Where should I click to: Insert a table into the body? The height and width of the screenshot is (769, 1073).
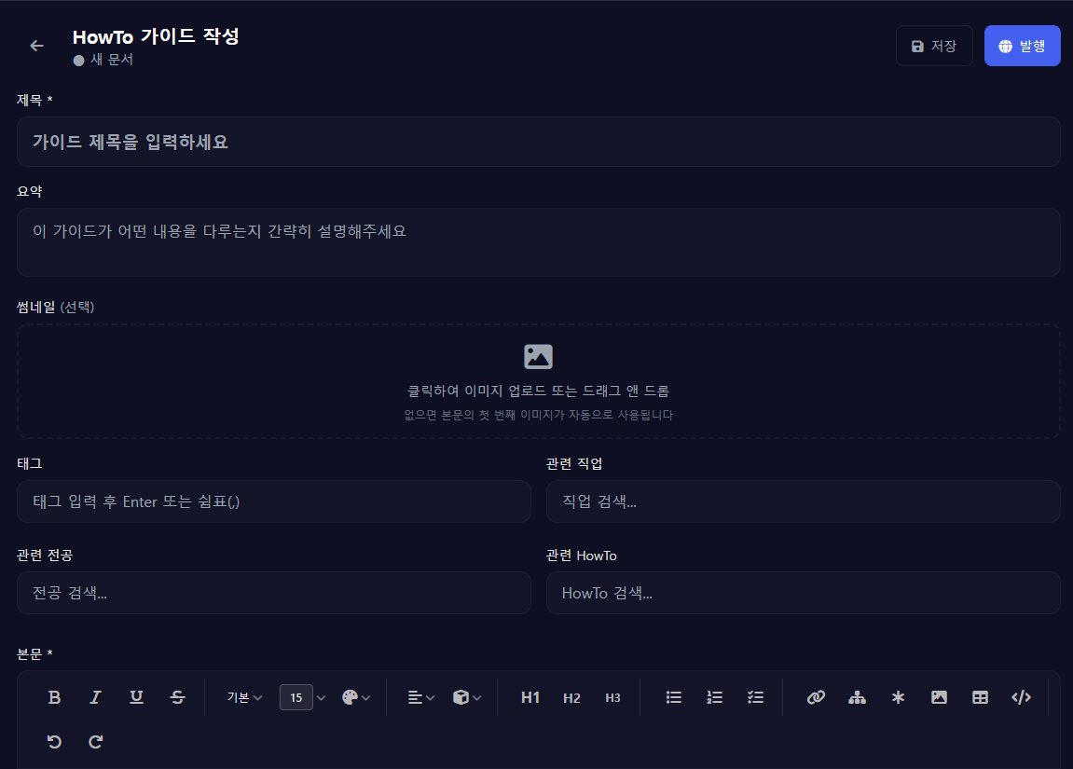pos(980,697)
